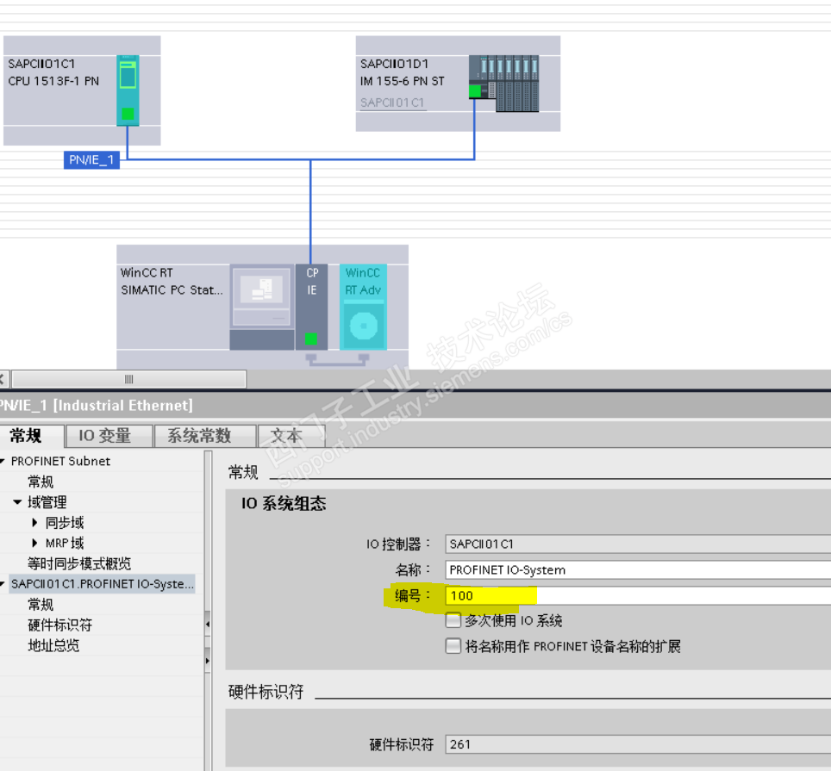Select the PN/IE_1 network label
Screen dimensions: 831x771
pos(91,160)
